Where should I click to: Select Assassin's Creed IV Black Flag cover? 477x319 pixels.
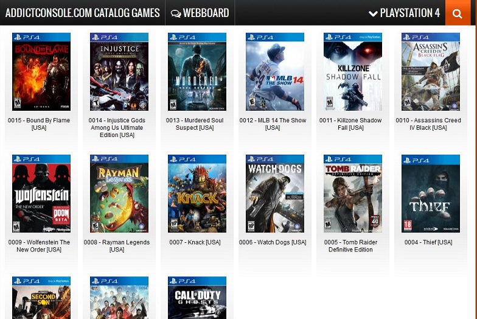431,72
